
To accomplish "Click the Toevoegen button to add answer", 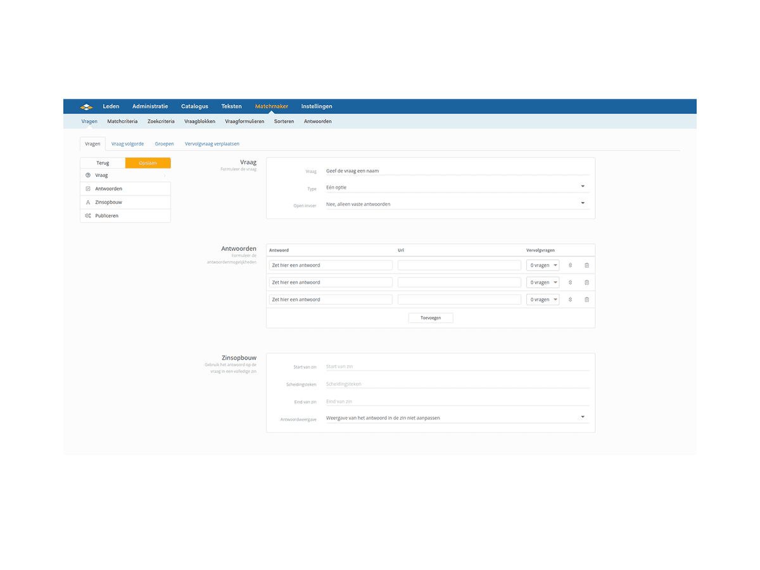I will point(431,318).
